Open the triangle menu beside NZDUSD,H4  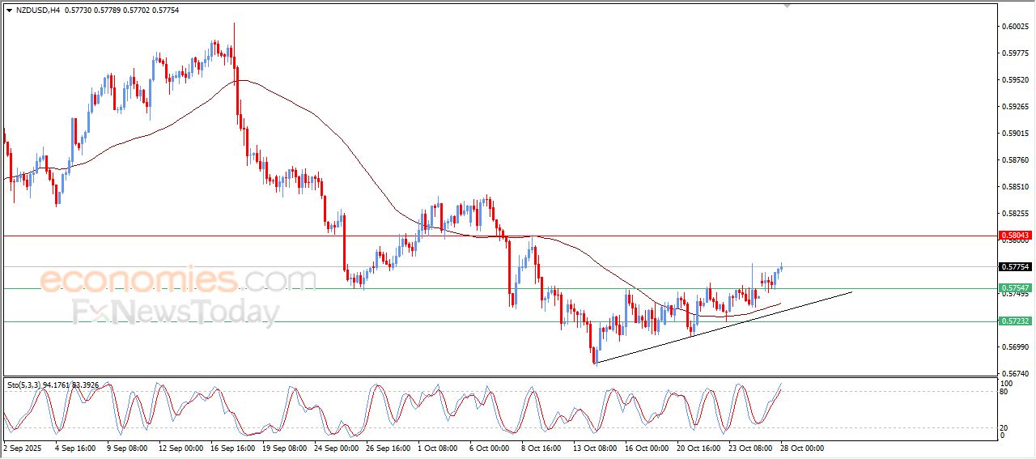[x=10, y=11]
